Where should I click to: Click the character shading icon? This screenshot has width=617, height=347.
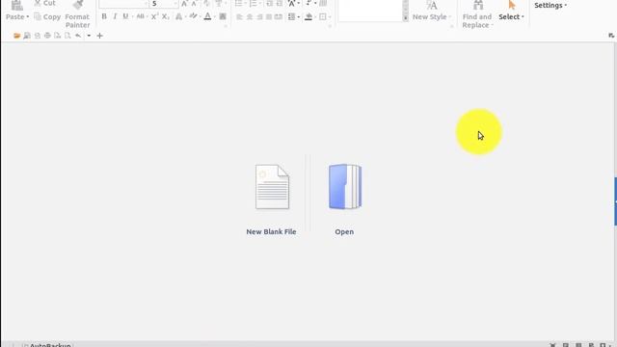click(x=223, y=16)
